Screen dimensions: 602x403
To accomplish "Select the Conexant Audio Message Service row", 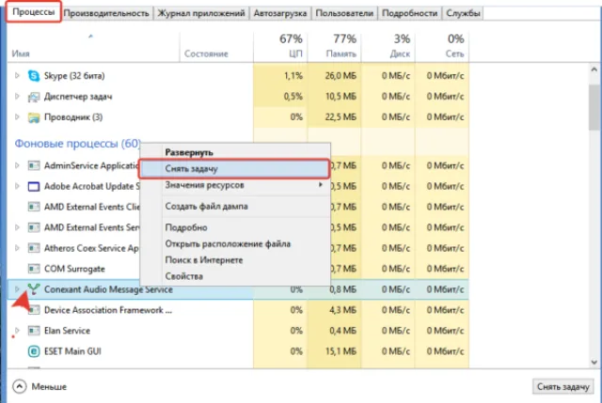I will pyautogui.click(x=238, y=289).
